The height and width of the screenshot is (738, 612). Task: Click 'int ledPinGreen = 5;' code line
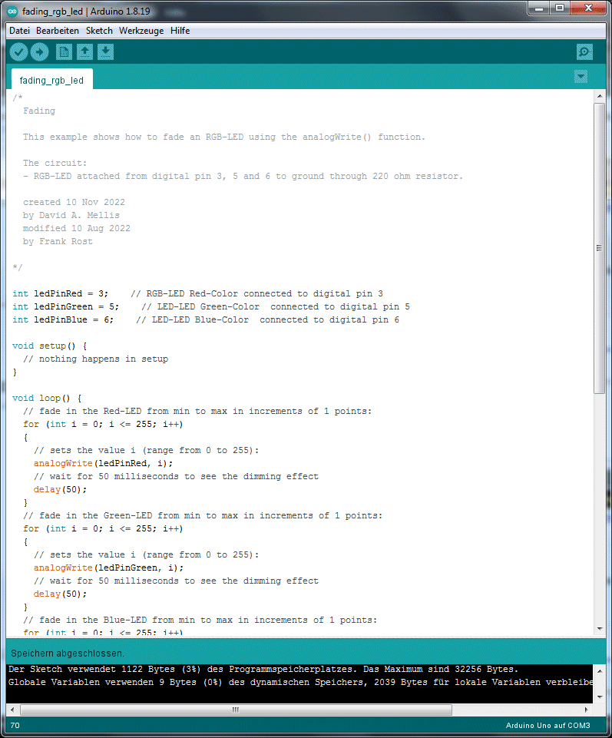(66, 307)
